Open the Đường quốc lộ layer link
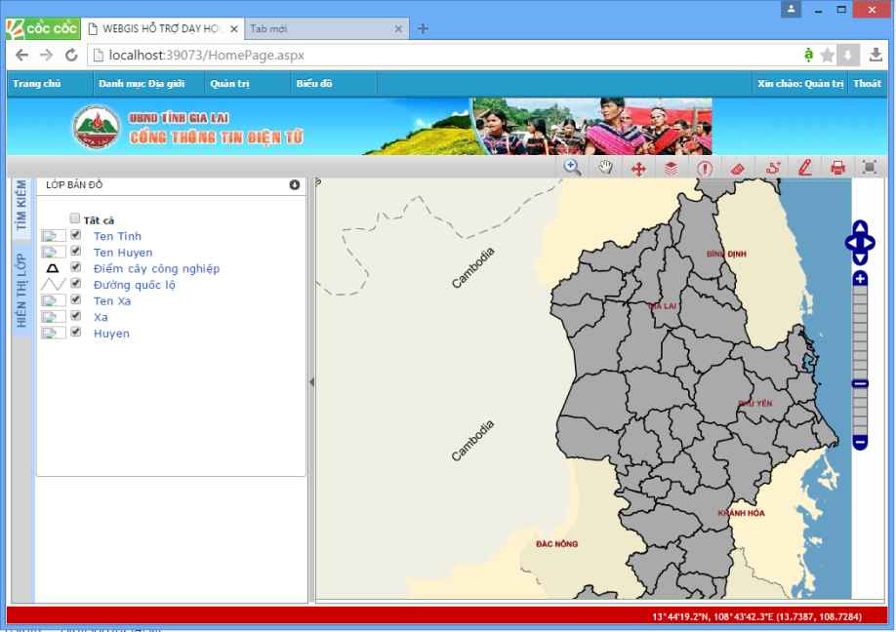The image size is (896, 632). (x=135, y=285)
